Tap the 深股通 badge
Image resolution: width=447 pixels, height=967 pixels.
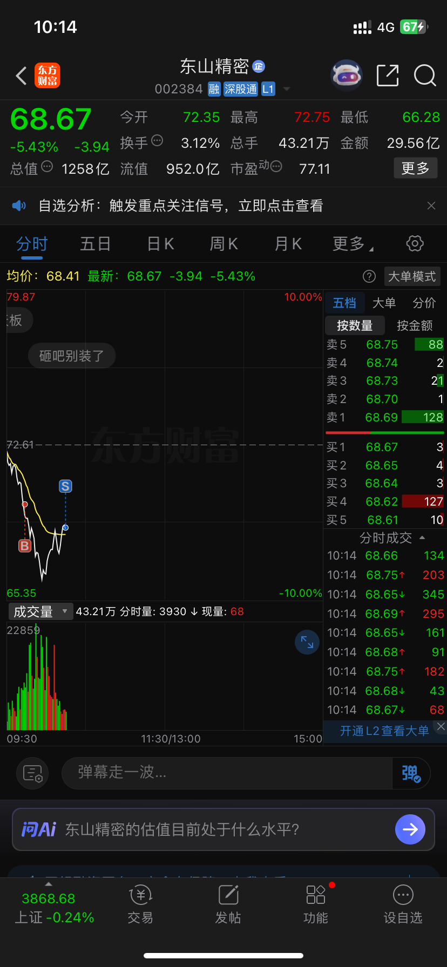241,89
